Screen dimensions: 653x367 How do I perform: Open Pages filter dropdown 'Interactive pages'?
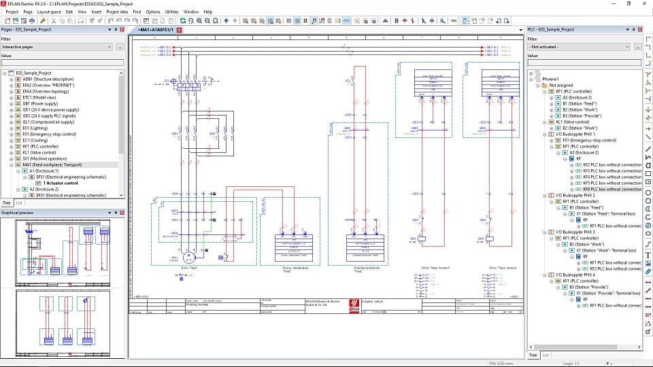point(56,47)
